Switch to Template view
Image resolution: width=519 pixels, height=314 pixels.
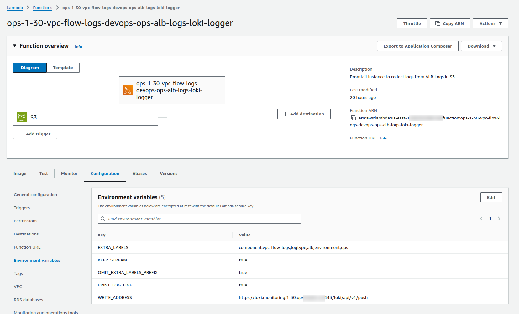click(x=63, y=68)
